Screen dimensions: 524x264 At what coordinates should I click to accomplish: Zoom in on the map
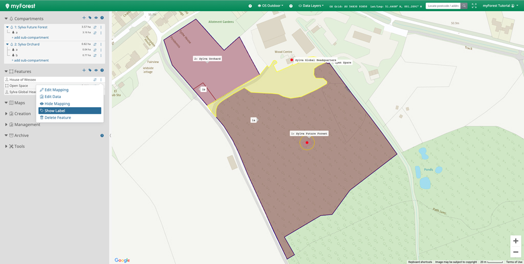coord(515,241)
